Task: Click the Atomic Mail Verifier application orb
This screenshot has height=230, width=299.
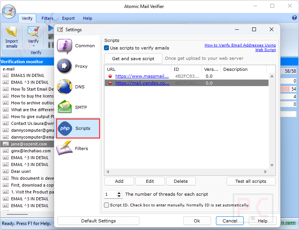Action: pyautogui.click(x=9, y=11)
